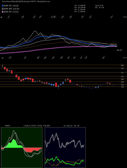Image resolution: width=127 pixels, height=168 pixels.
Task: Select the 'DOW ST: 114.32' legend label
Action: tap(11, 6)
